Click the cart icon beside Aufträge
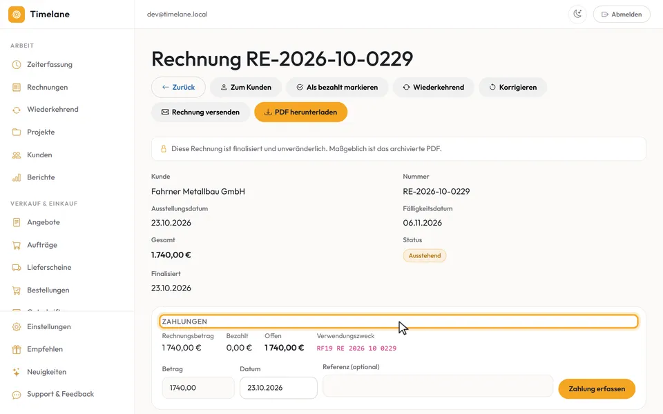663x414 pixels. point(17,245)
